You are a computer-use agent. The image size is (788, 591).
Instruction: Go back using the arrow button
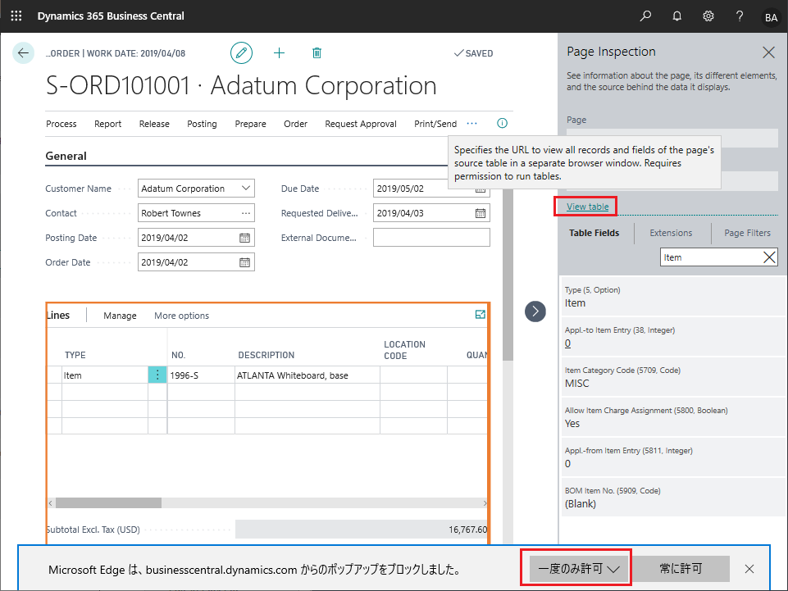tap(23, 52)
